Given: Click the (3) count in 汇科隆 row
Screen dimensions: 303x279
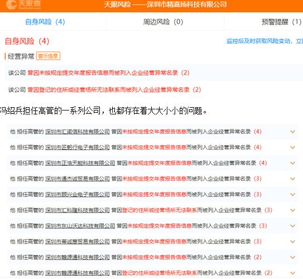Looking at the screenshot, I should [x=268, y=210].
